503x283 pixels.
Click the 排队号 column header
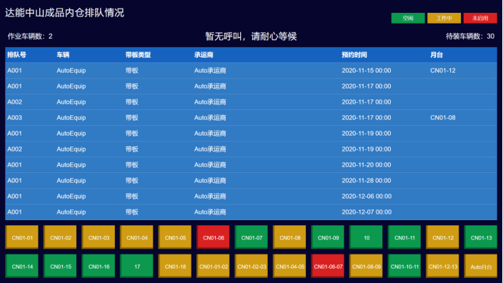(16, 55)
